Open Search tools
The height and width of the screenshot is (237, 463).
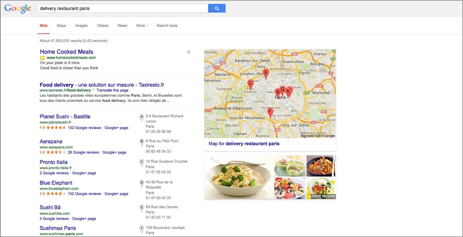167,25
